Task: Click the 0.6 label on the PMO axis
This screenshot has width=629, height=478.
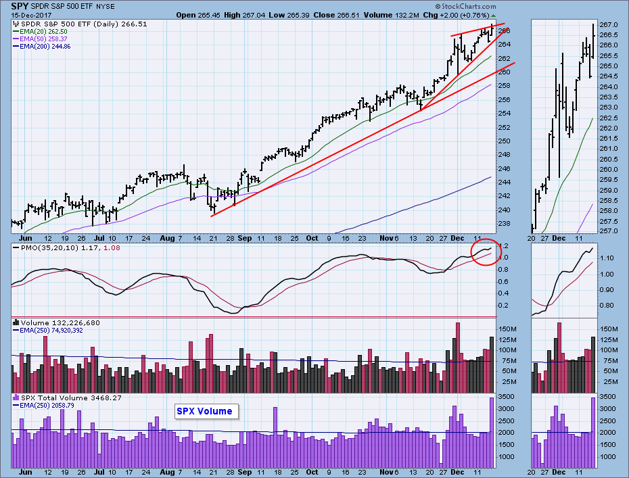Action: (x=503, y=282)
